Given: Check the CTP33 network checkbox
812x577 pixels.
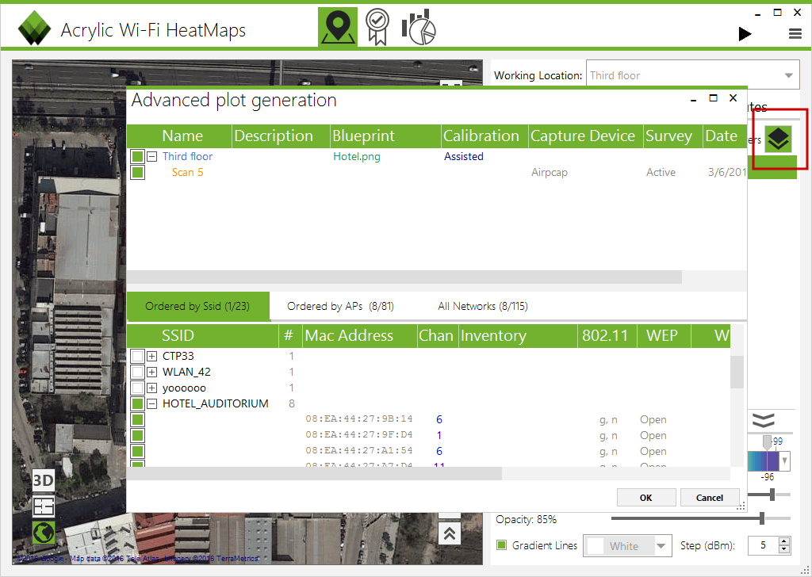Looking at the screenshot, I should pos(137,356).
